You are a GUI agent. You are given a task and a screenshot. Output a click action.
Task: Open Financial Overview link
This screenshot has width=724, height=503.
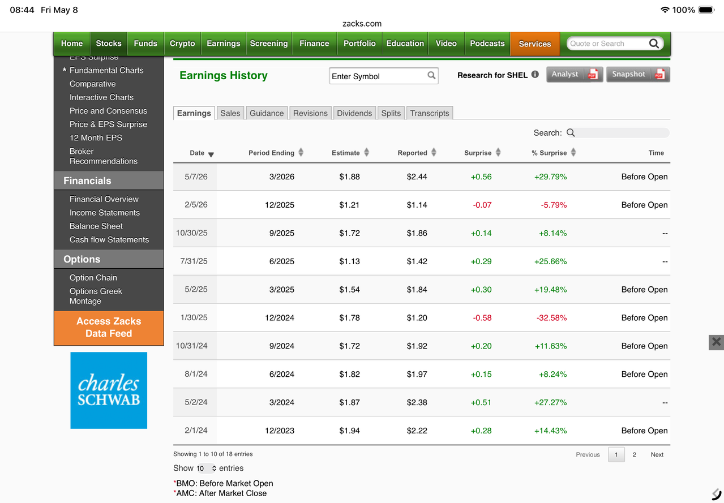click(x=104, y=199)
